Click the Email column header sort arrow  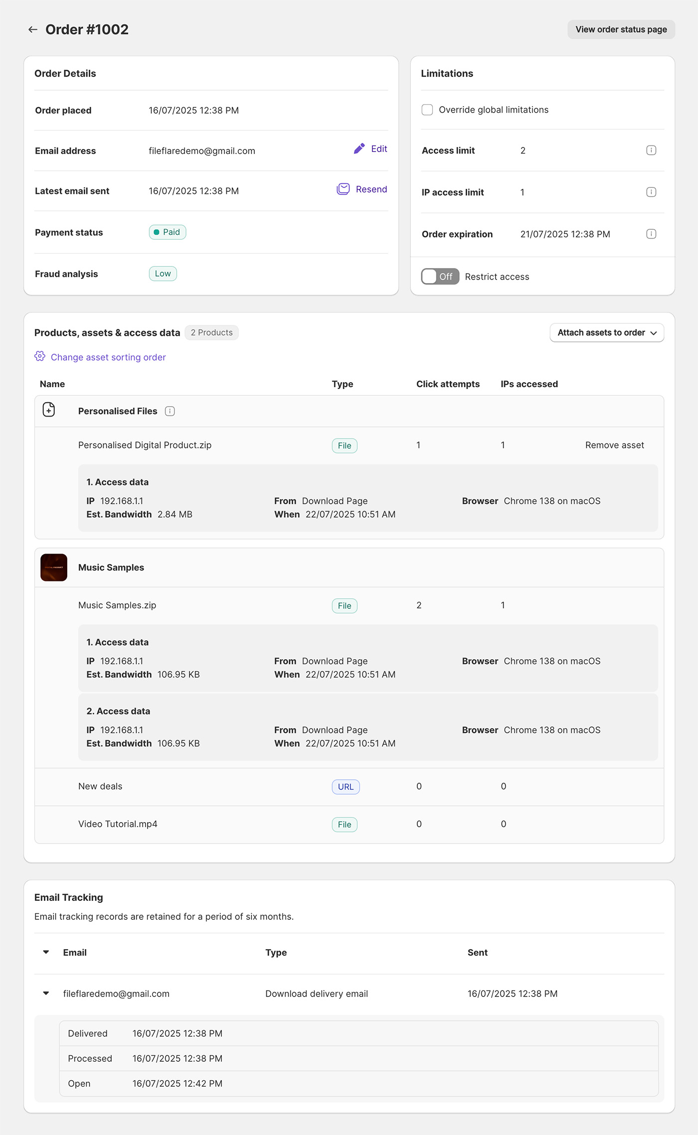(46, 952)
